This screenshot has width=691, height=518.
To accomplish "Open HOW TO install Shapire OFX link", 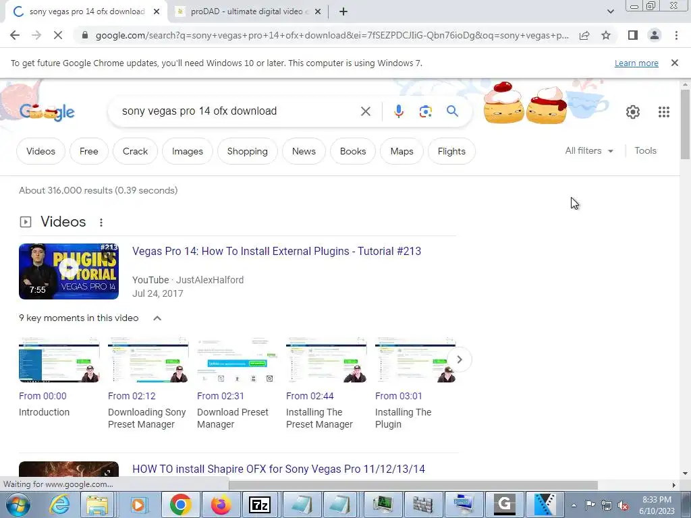I will 279,469.
